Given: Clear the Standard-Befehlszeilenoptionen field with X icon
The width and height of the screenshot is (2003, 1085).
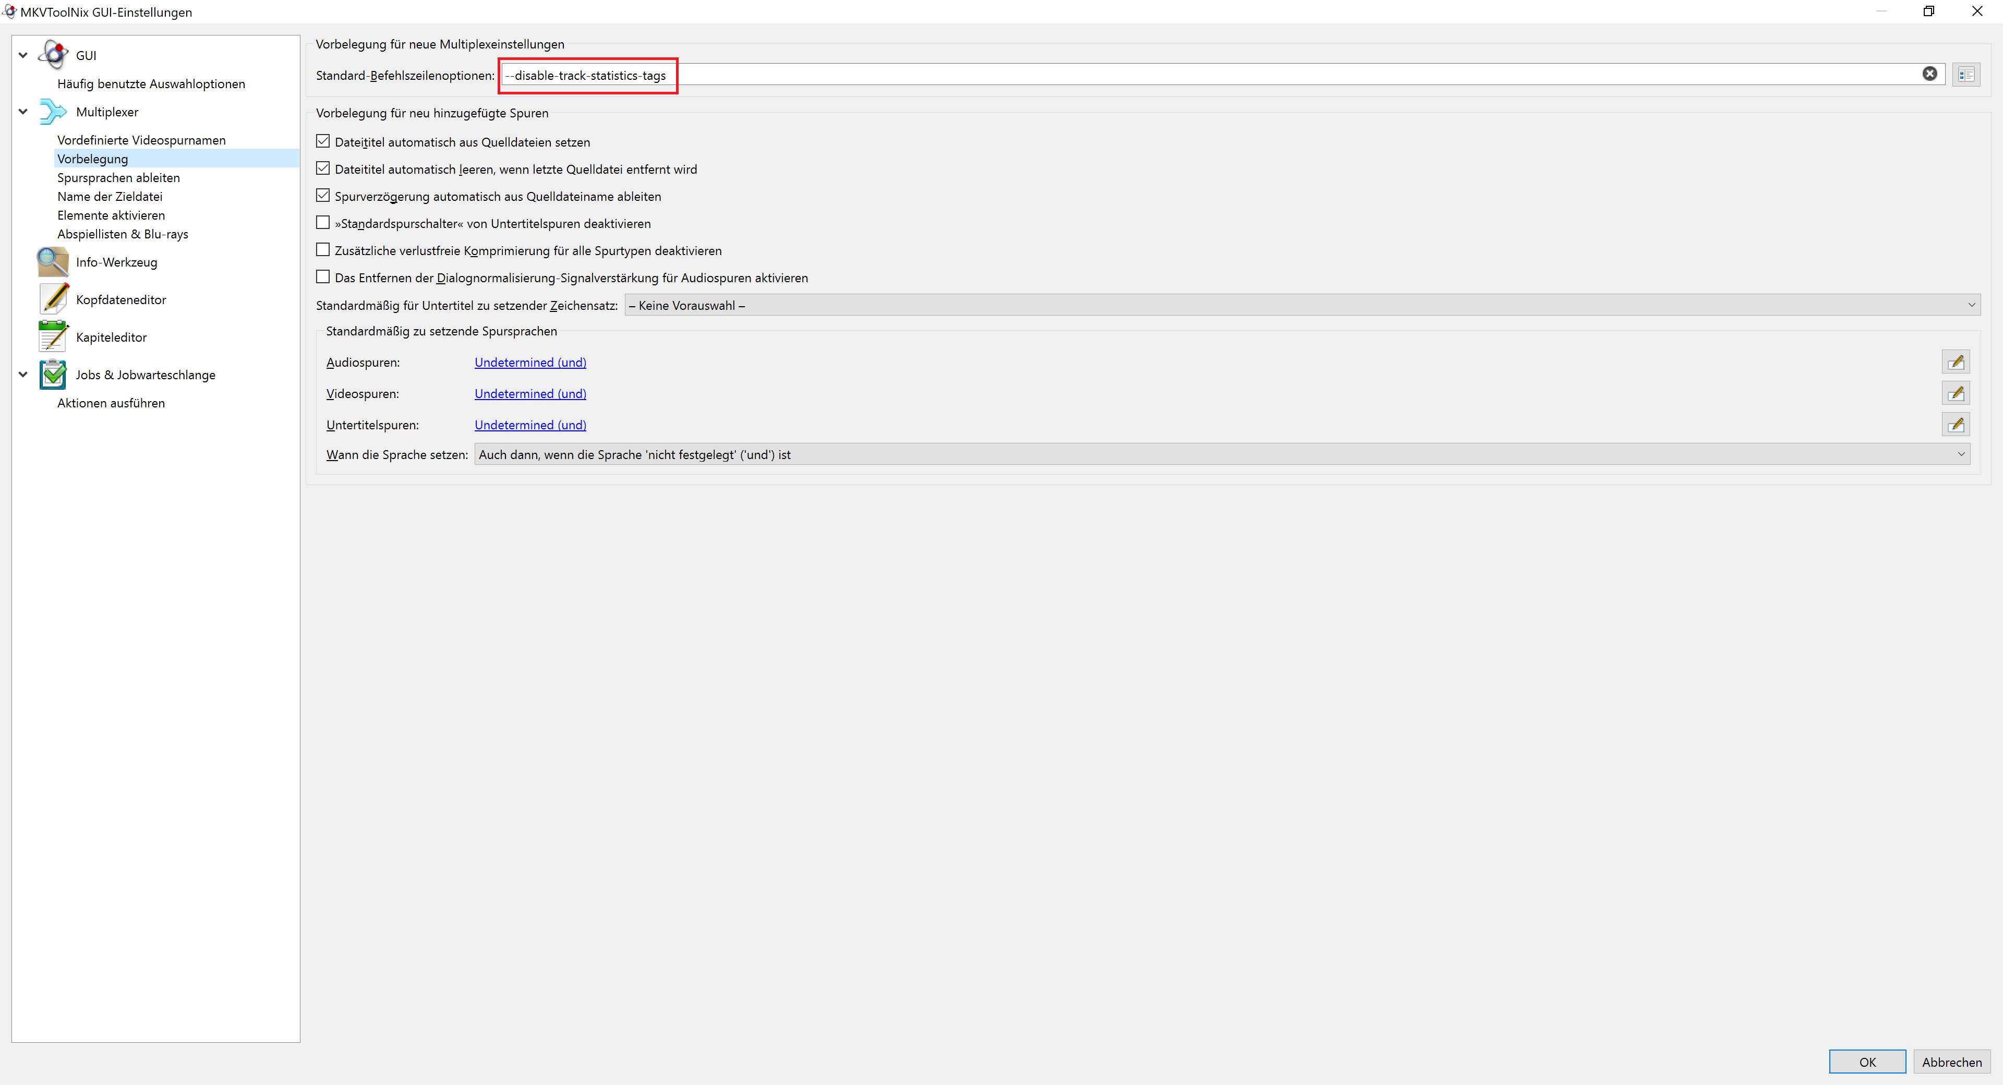Looking at the screenshot, I should click(1929, 75).
